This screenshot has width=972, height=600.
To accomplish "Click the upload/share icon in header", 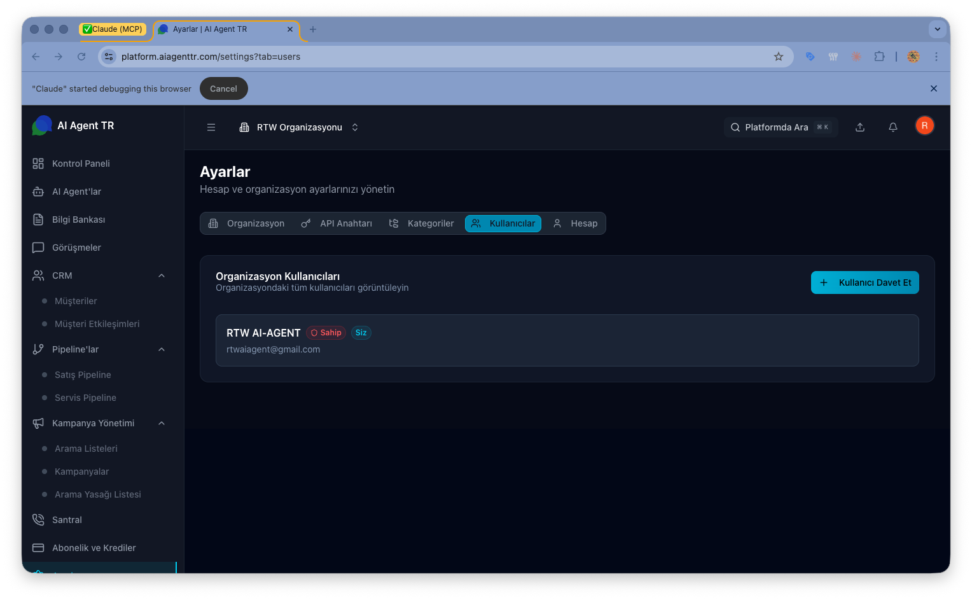I will 860,127.
